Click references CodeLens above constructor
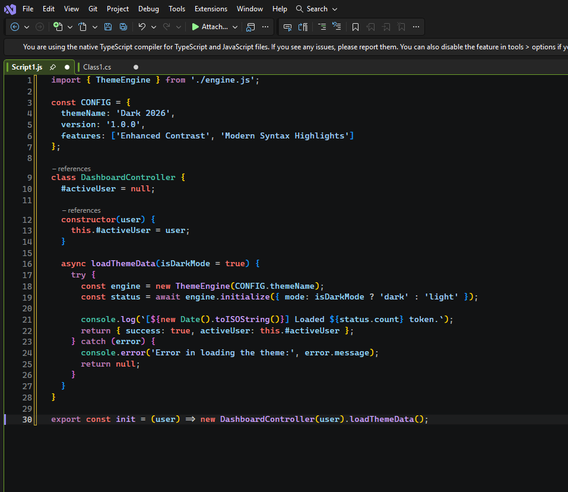568x492 pixels. (81, 210)
